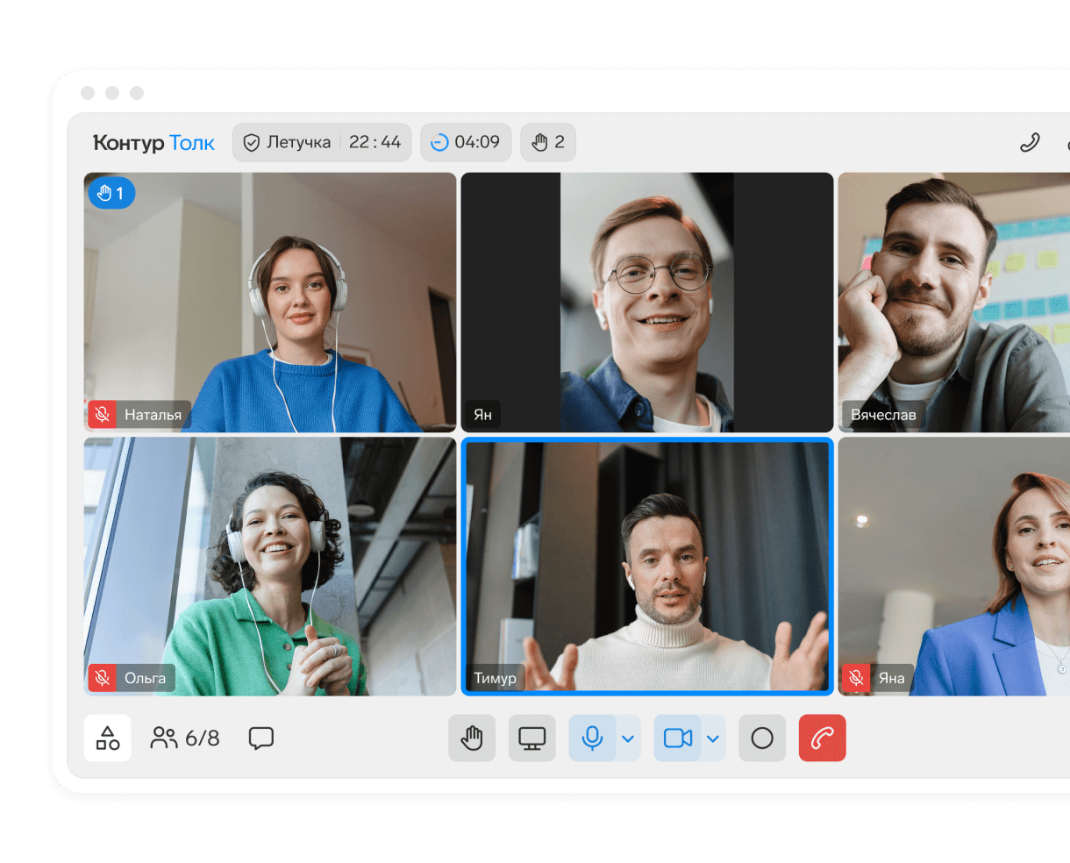Image resolution: width=1070 pixels, height=863 pixels.
Task: Click the Контур Толк logo
Action: pos(153,142)
